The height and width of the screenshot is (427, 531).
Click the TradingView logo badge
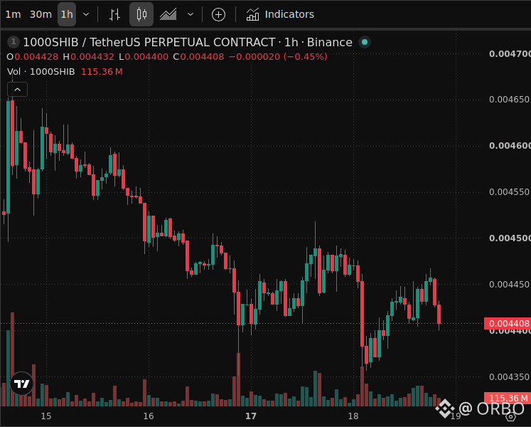[22, 384]
